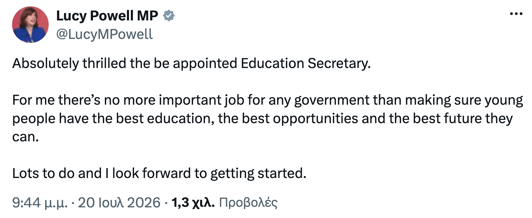The width and height of the screenshot is (532, 218).
Task: Click the line starting 'For me there's'
Action: tap(268, 100)
